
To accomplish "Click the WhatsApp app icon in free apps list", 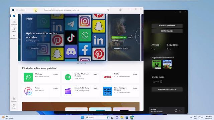I will [28, 77].
